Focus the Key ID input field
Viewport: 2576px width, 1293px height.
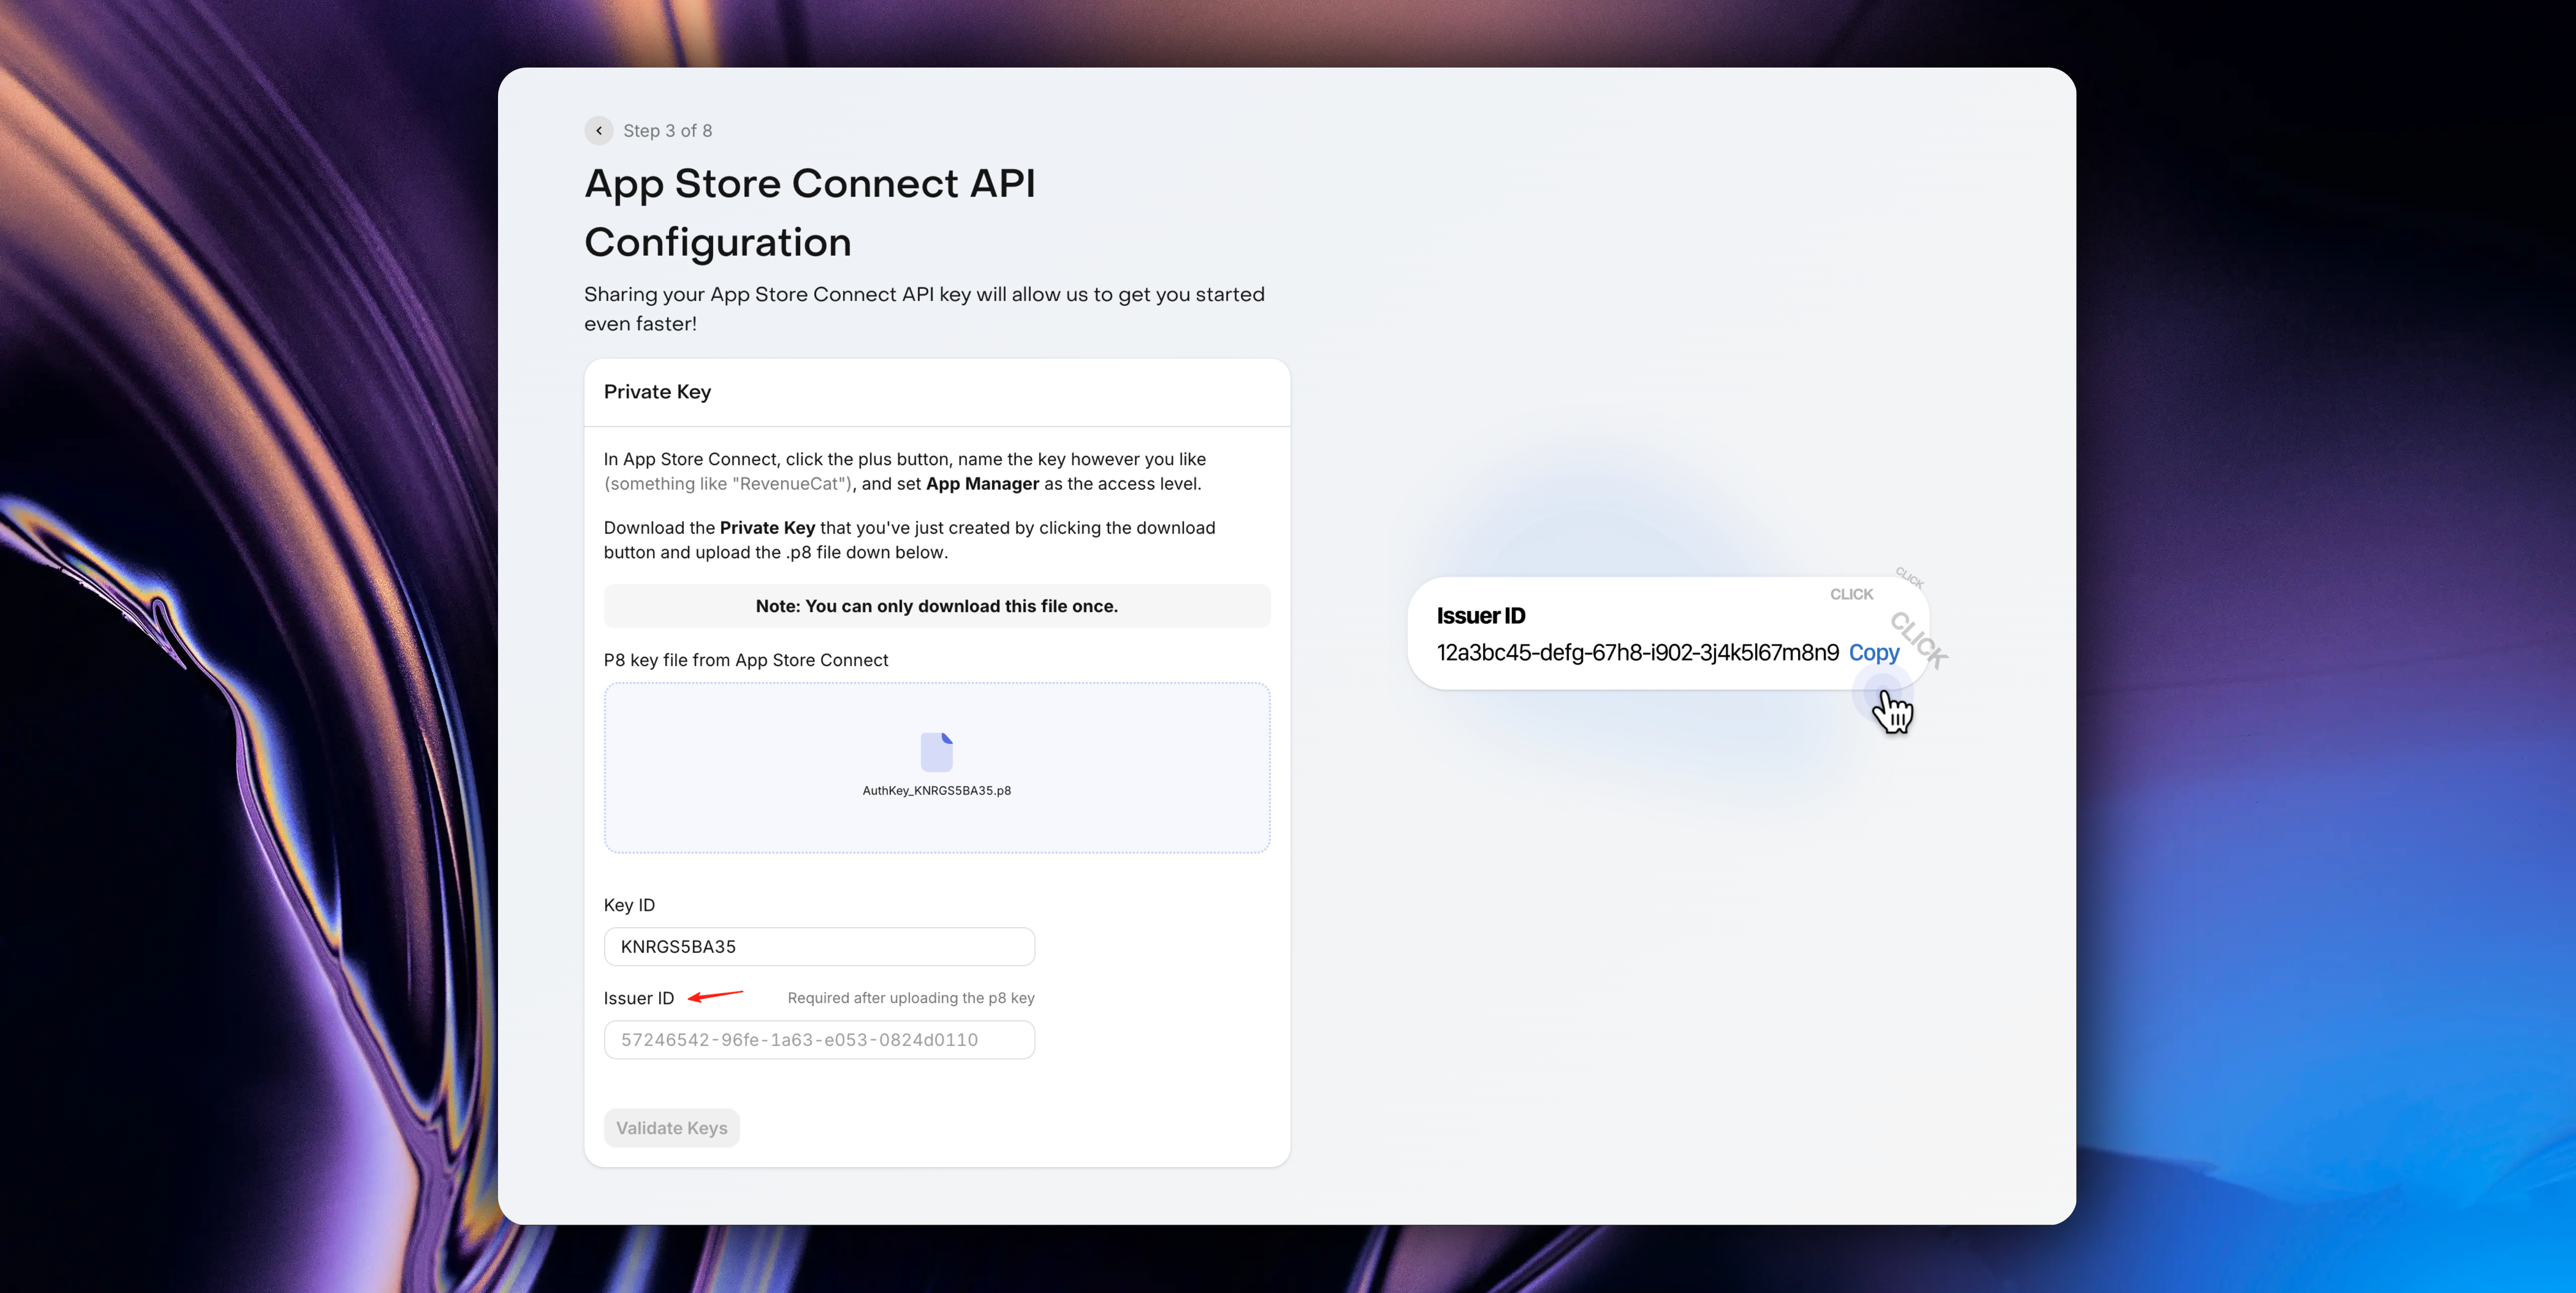click(818, 946)
